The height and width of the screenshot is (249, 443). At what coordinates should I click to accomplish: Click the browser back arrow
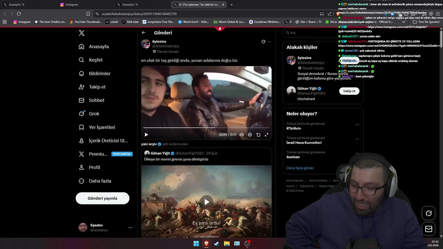click(5, 14)
